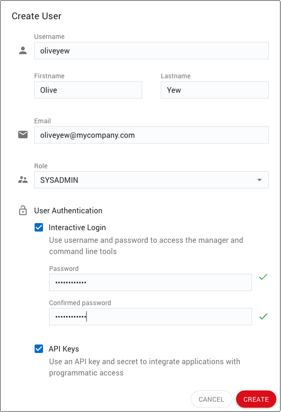This screenshot has height=412, width=281.
Task: Click the lock icon beside User Authentication
Action: click(x=23, y=211)
